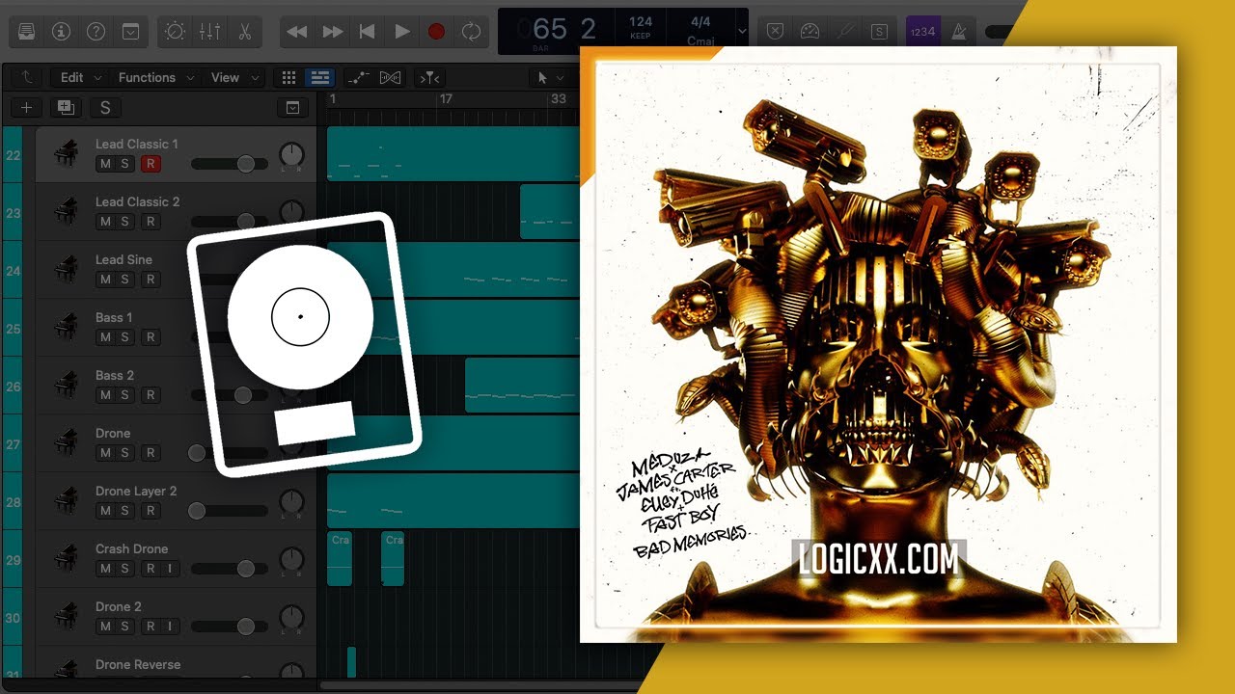Enable input monitoring on Crash Drone
Viewport: 1235px width, 694px height.
pyautogui.click(x=170, y=569)
